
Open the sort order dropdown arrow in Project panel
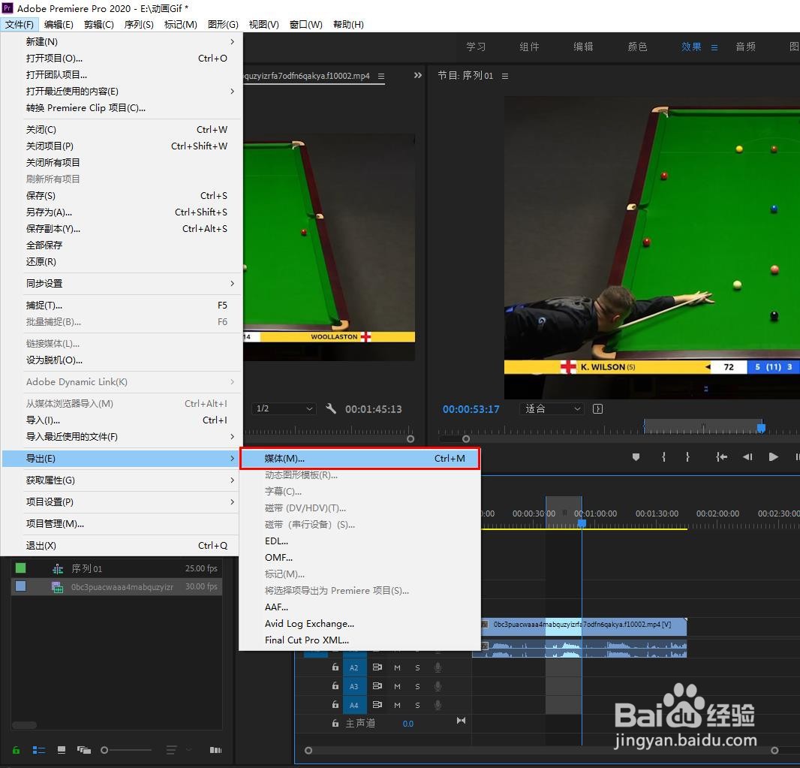click(189, 750)
